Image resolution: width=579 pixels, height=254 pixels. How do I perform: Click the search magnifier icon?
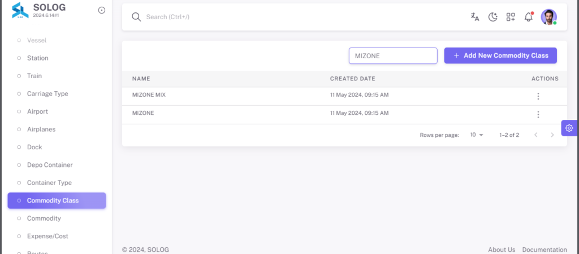(136, 17)
